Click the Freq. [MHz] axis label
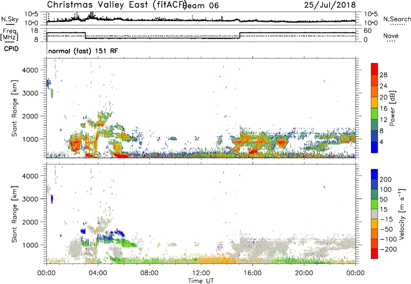 (9, 34)
